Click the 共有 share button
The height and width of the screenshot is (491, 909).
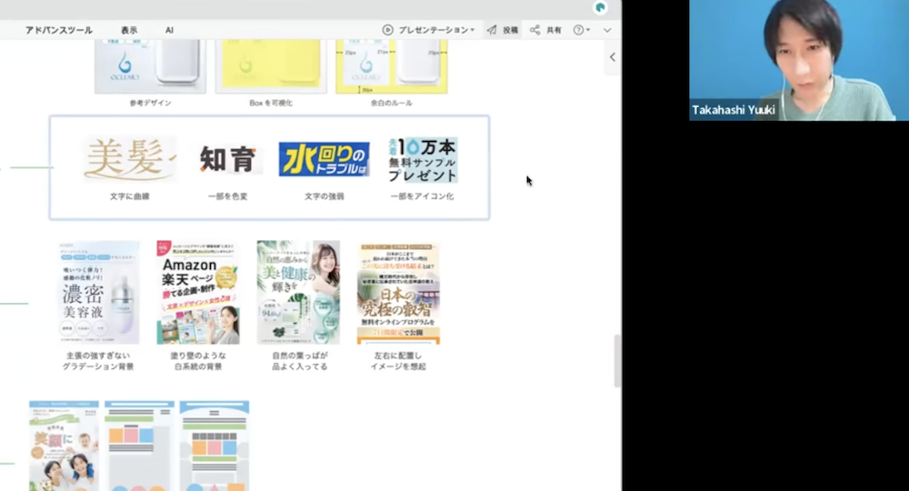coord(545,30)
